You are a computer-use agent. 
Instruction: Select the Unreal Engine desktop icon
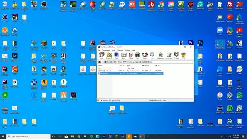pyautogui.click(x=63, y=58)
